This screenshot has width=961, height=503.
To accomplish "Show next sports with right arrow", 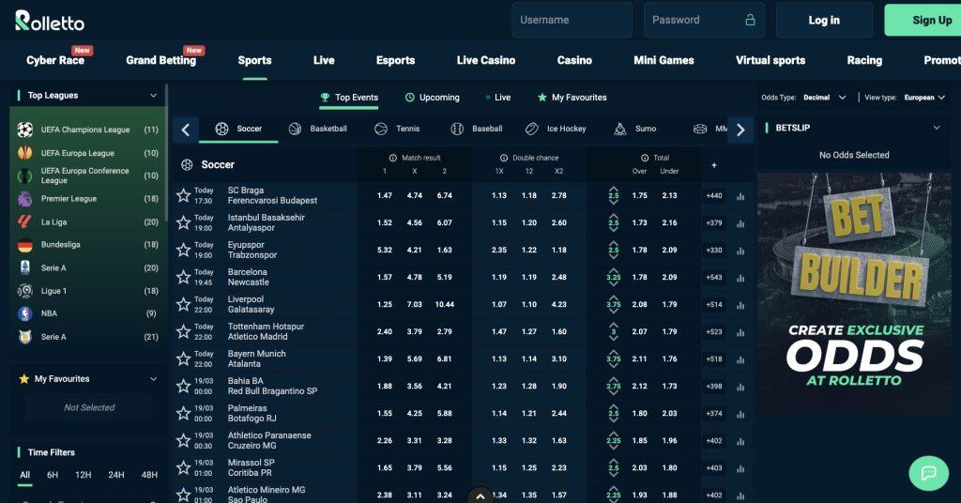I will (740, 130).
